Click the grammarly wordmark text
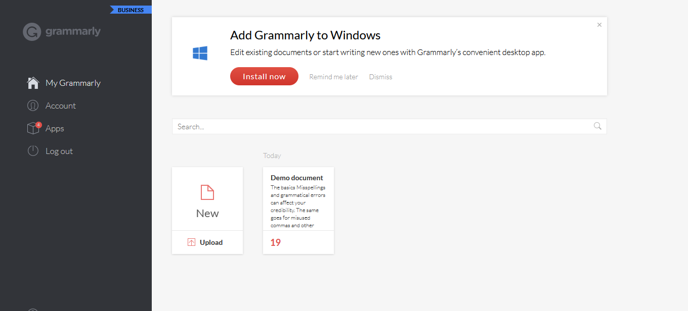 pos(73,32)
